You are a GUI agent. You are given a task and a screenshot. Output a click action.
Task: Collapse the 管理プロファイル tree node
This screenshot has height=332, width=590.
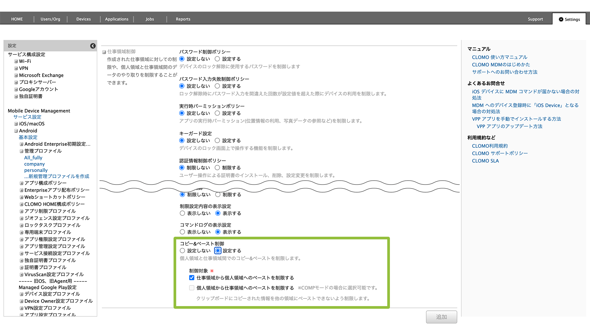point(22,151)
